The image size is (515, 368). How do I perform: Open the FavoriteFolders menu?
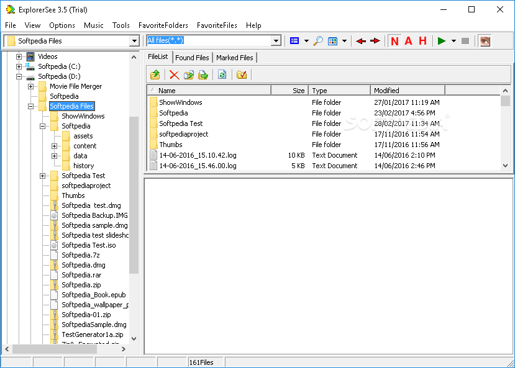coord(163,25)
